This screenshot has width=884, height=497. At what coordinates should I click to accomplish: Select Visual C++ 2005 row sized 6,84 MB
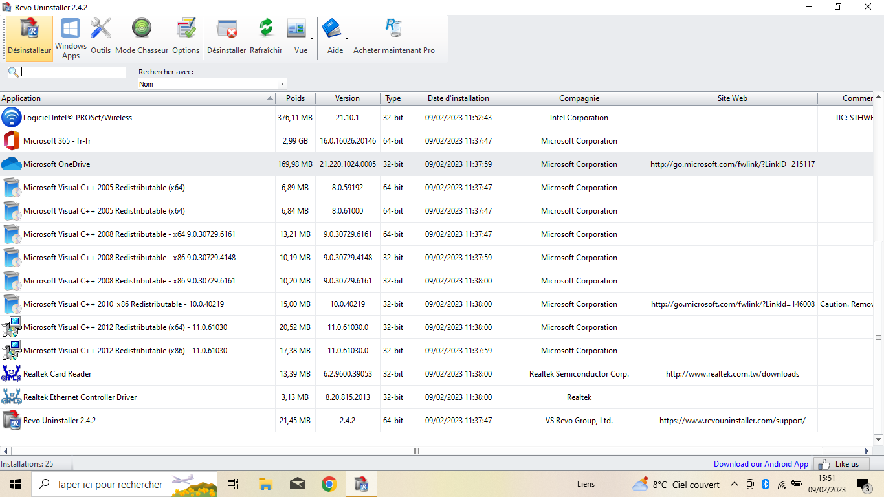coord(437,211)
